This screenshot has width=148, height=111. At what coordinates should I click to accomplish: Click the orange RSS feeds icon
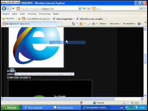point(81,24)
